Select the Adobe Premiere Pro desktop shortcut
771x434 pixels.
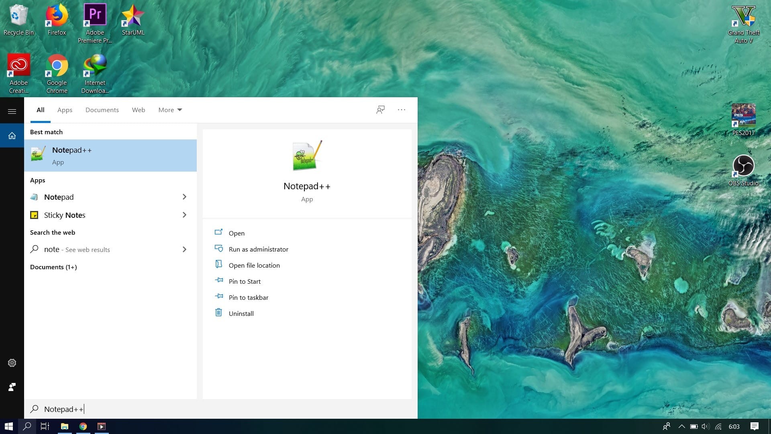(x=95, y=23)
